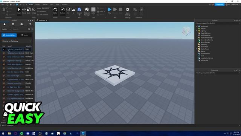Click the filter icon next to search
Viewport: 241px width, 136px height.
32,29
